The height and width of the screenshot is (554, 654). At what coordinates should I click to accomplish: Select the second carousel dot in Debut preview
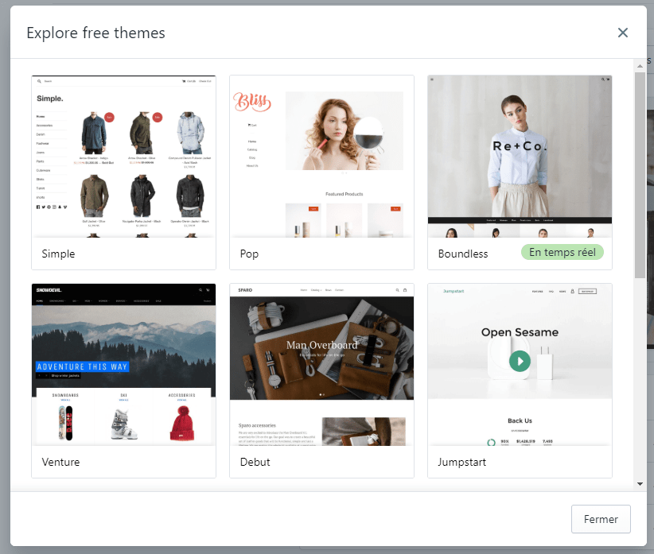tap(323, 394)
